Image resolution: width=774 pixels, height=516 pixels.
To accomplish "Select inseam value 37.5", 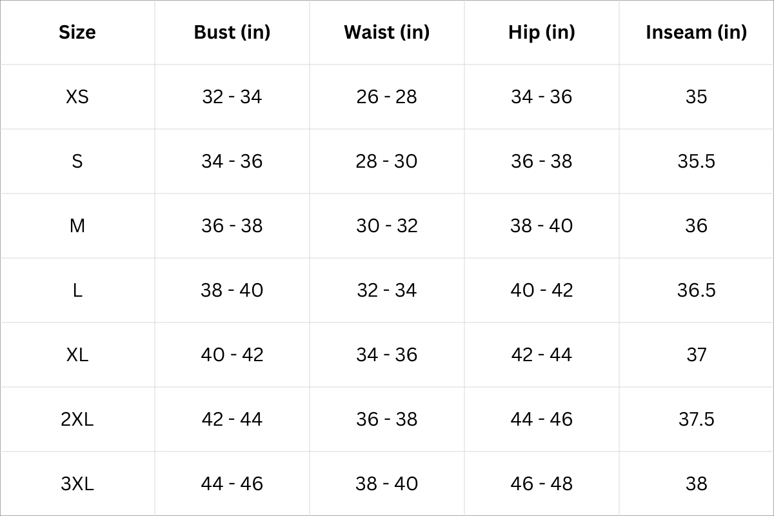I will point(697,419).
